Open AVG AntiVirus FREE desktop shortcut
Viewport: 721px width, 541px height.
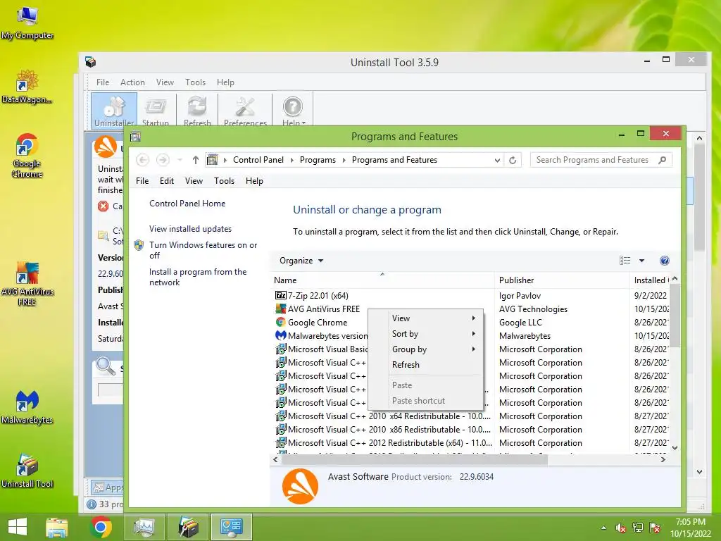[x=27, y=284]
